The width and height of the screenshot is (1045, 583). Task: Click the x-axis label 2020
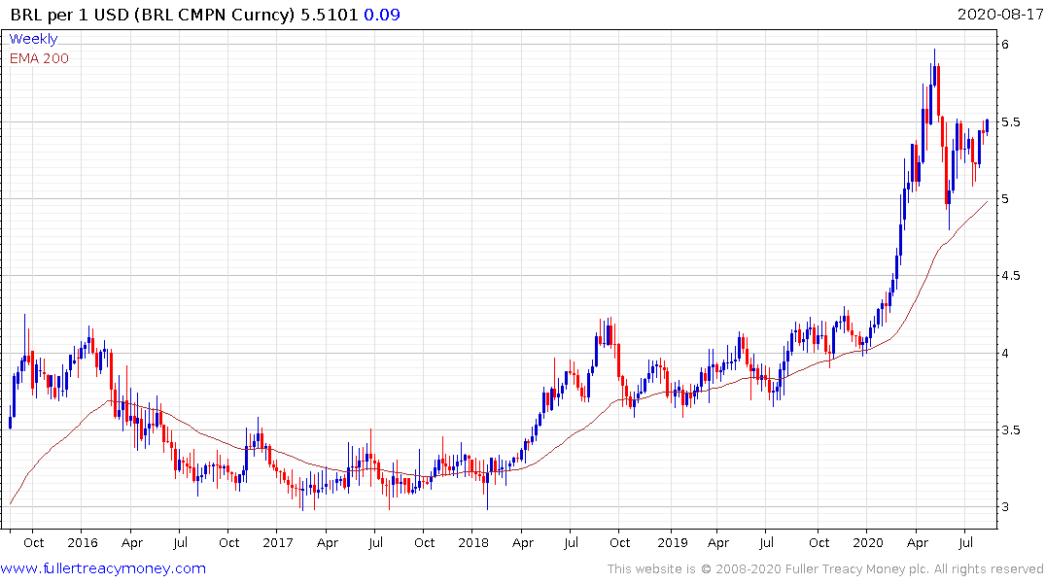[868, 542]
